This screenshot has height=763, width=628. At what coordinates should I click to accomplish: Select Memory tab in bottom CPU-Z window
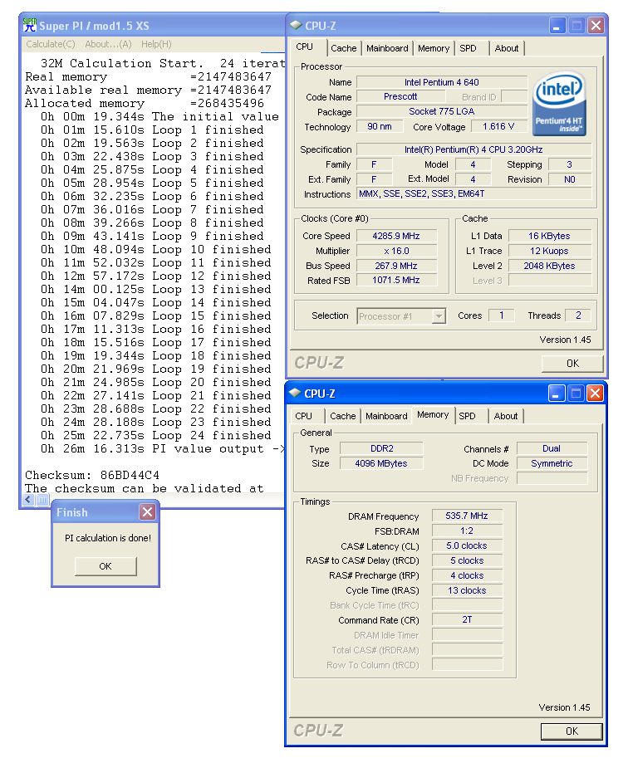433,414
